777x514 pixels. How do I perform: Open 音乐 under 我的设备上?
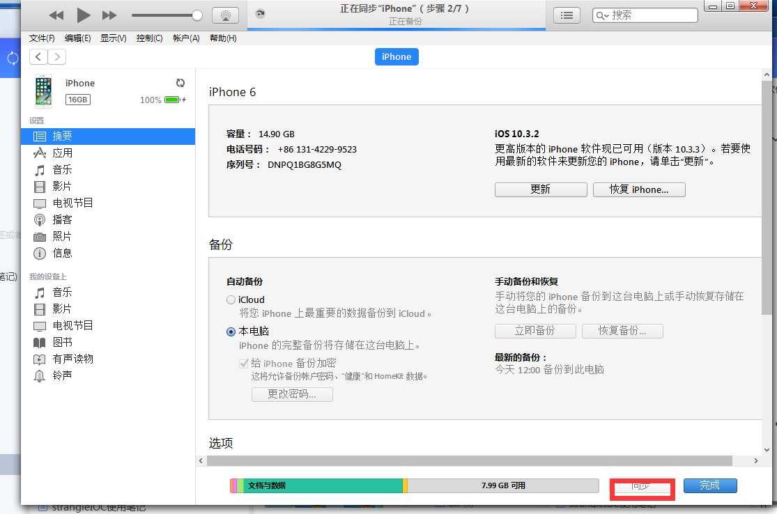pos(108,292)
